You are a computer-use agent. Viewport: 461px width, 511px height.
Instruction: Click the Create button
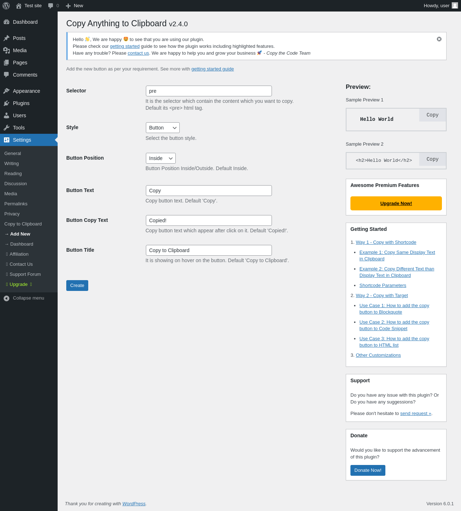[77, 286]
